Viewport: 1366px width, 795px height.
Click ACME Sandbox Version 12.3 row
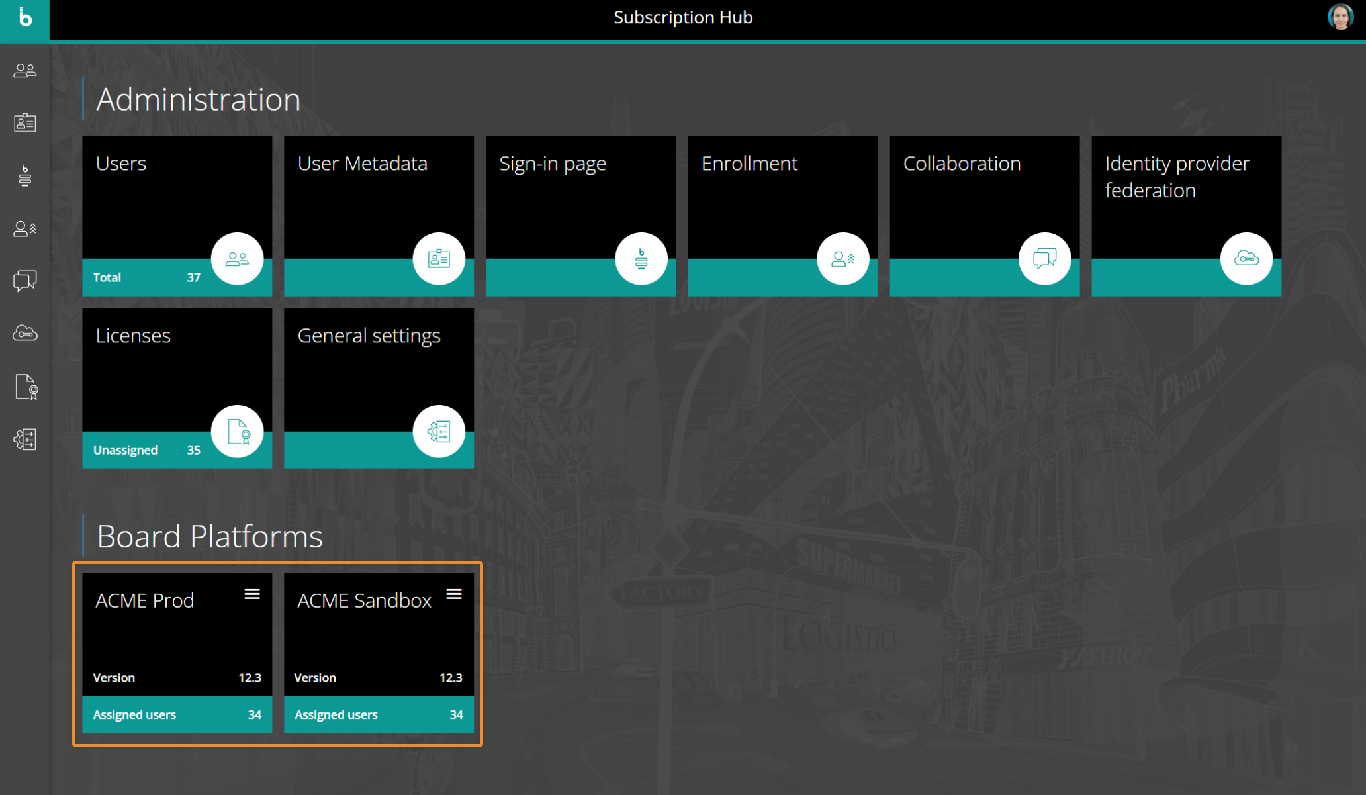(x=379, y=678)
